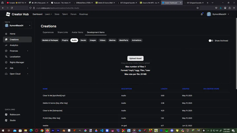
Task: Open Adobe Premiere Pro from taskbar
Action: (58, 131)
